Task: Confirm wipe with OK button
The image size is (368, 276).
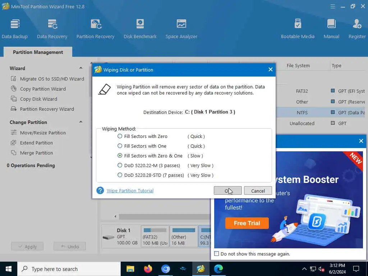Action: click(x=227, y=190)
